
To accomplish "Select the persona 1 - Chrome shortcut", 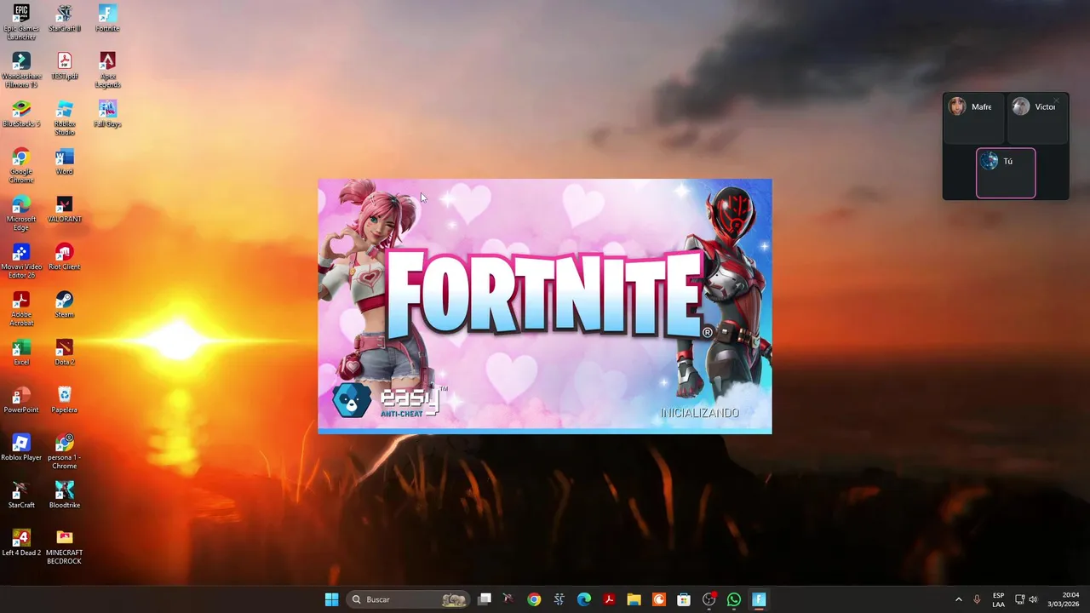I will [65, 451].
